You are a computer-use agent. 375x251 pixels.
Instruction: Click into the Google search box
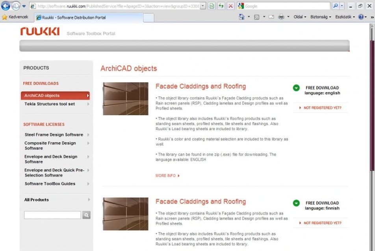(287, 6)
